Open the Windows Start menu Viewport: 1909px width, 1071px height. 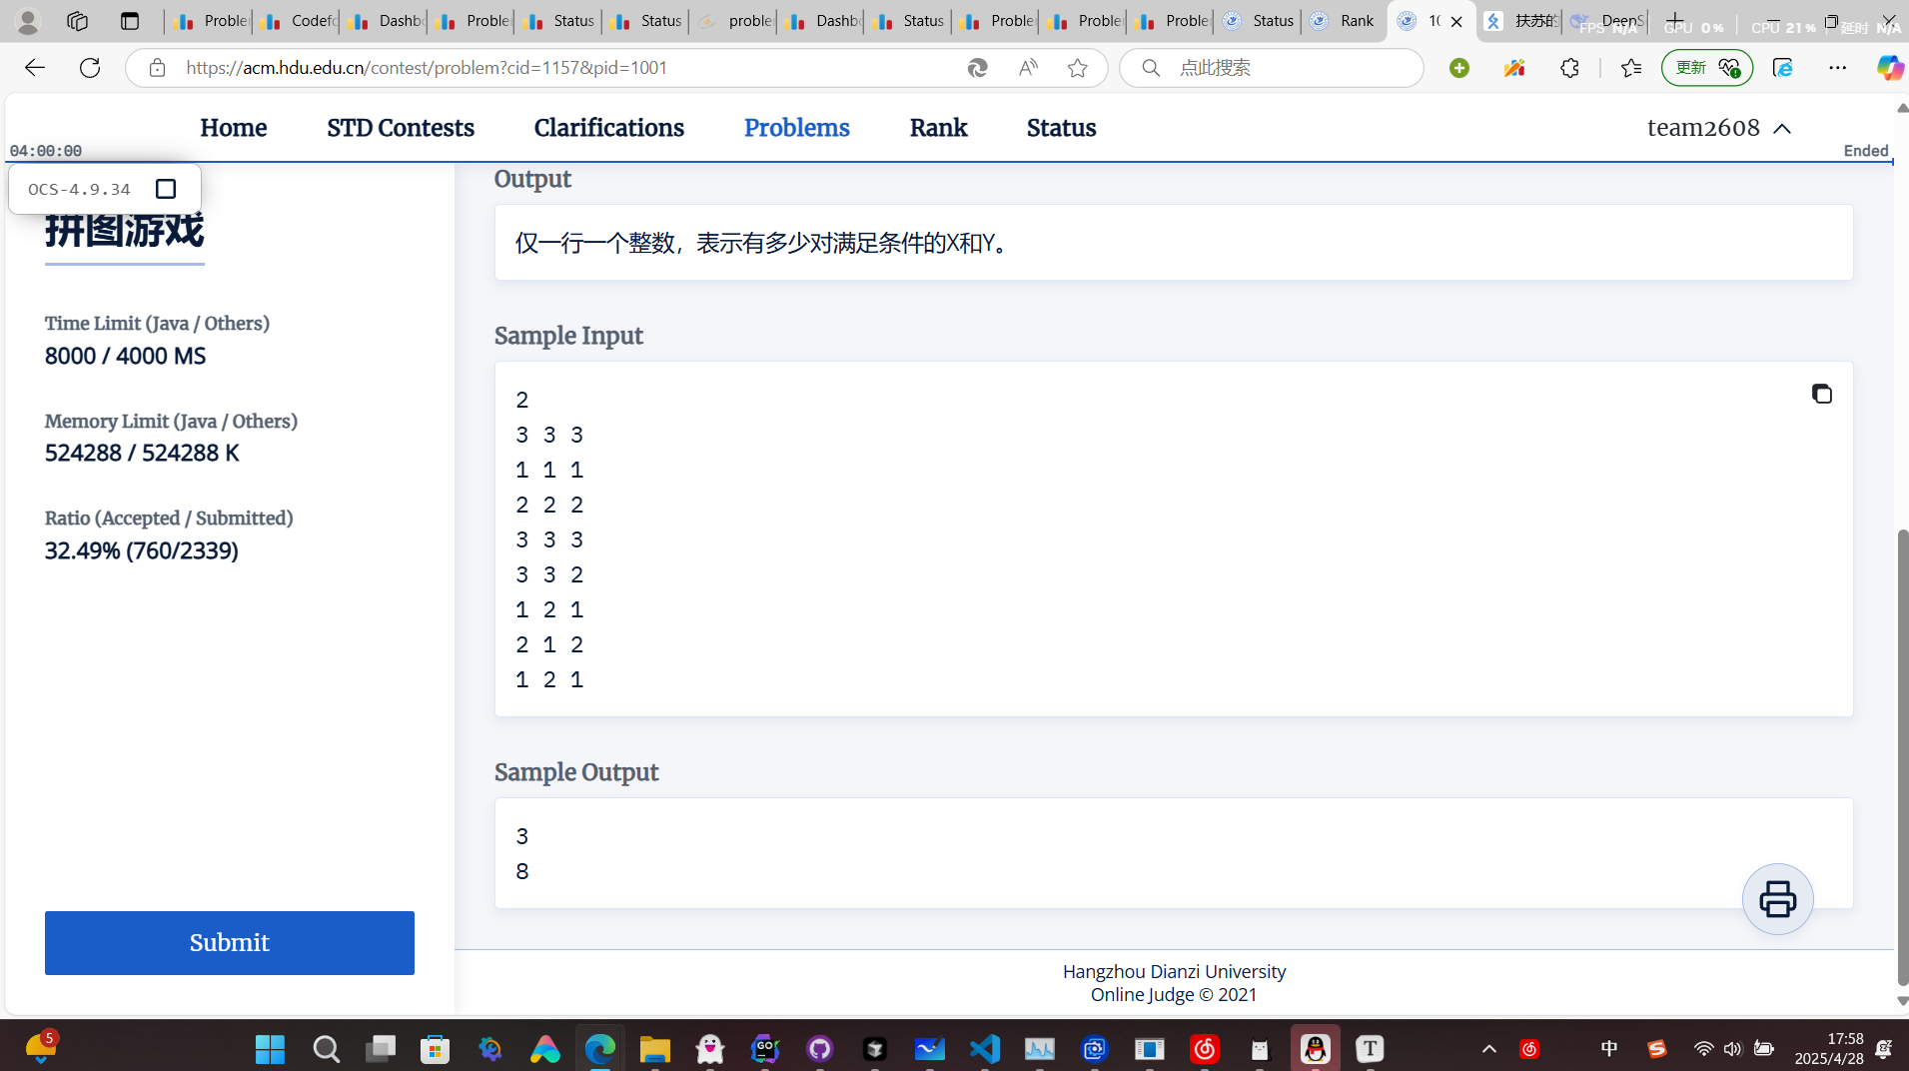coord(270,1049)
